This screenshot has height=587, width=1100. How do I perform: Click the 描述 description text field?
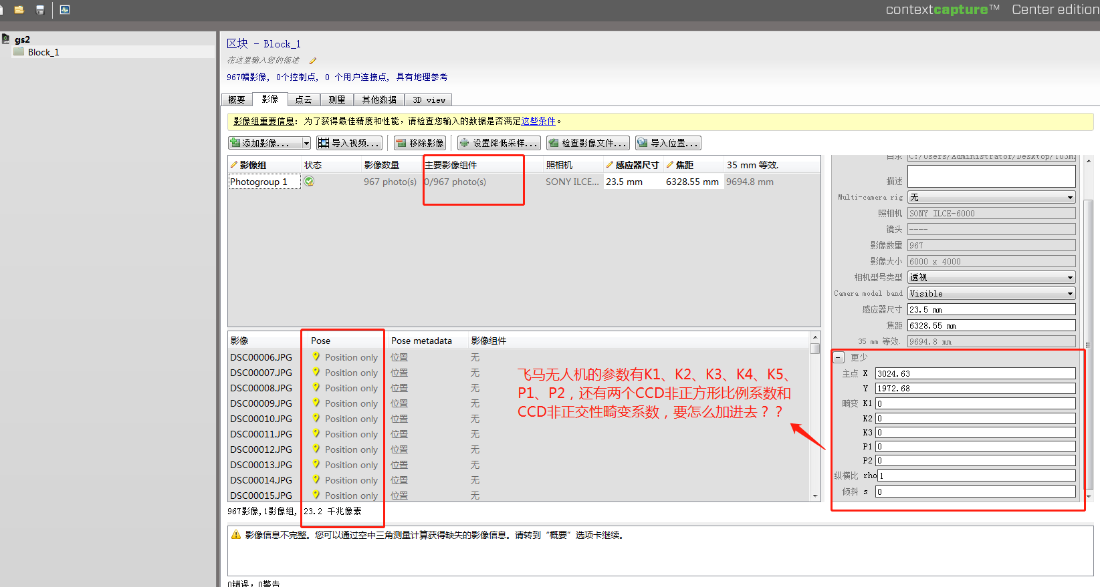991,176
